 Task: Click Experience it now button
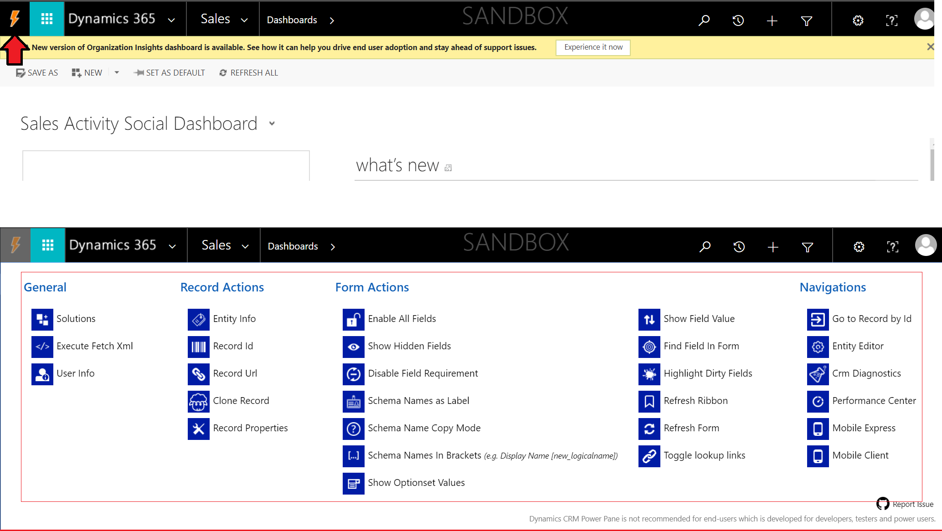tap(592, 46)
